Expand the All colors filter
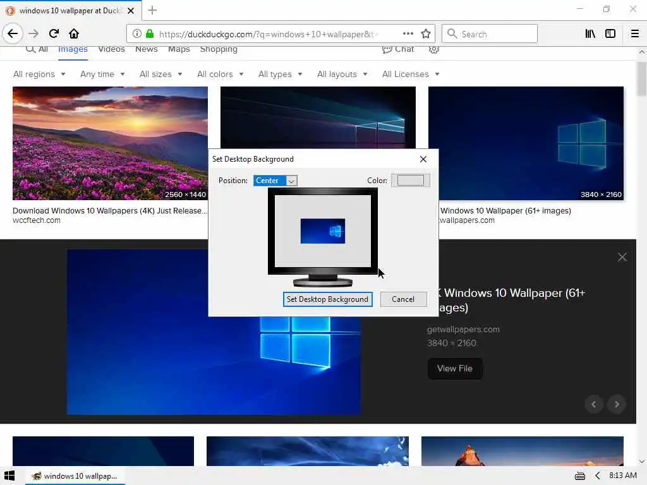Viewport: 647px width, 485px height. point(221,75)
